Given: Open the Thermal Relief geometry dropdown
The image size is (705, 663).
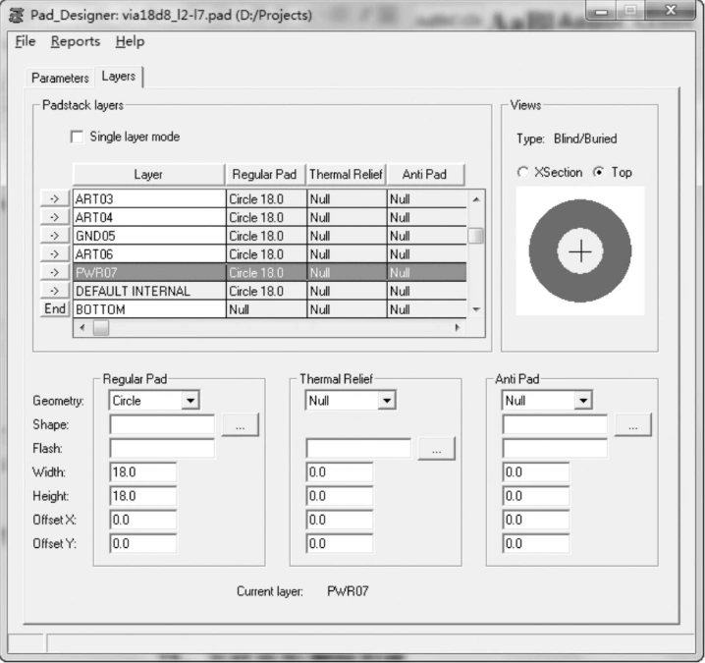Looking at the screenshot, I should click(x=387, y=401).
